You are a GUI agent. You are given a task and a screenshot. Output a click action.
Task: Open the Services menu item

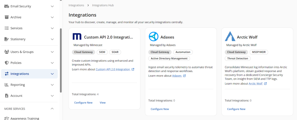pos(29,28)
